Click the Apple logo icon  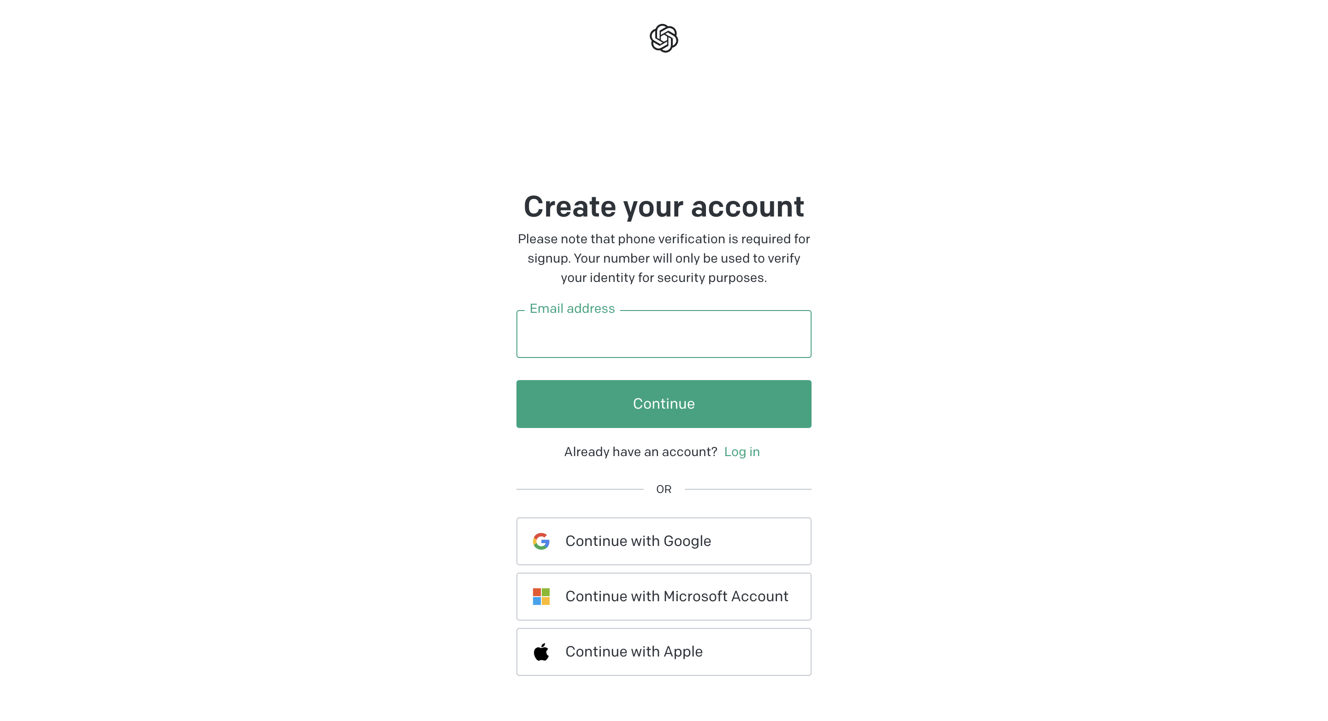pos(541,651)
